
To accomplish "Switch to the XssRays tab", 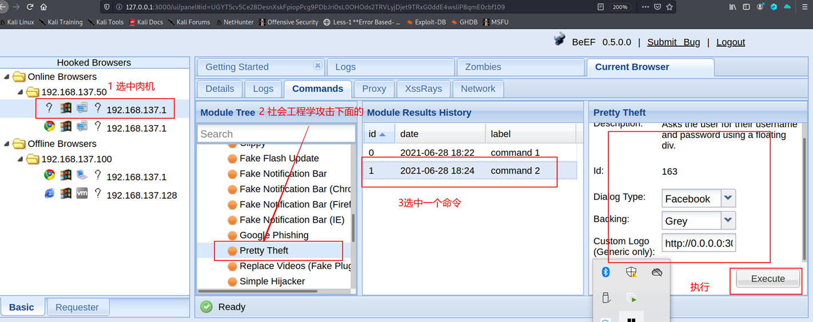I will pyautogui.click(x=423, y=89).
